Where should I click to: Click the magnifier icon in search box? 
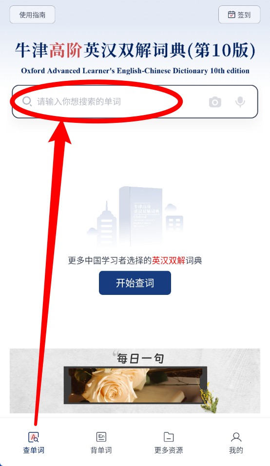27,102
